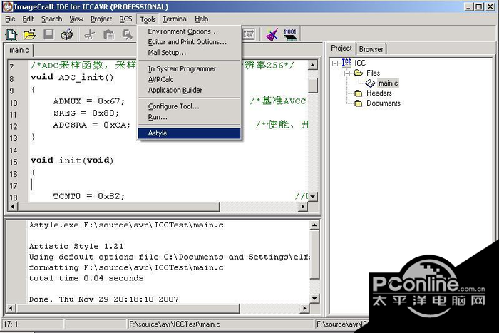The height and width of the screenshot is (333, 499).
Task: Print the file using the printer icon
Action: click(67, 34)
